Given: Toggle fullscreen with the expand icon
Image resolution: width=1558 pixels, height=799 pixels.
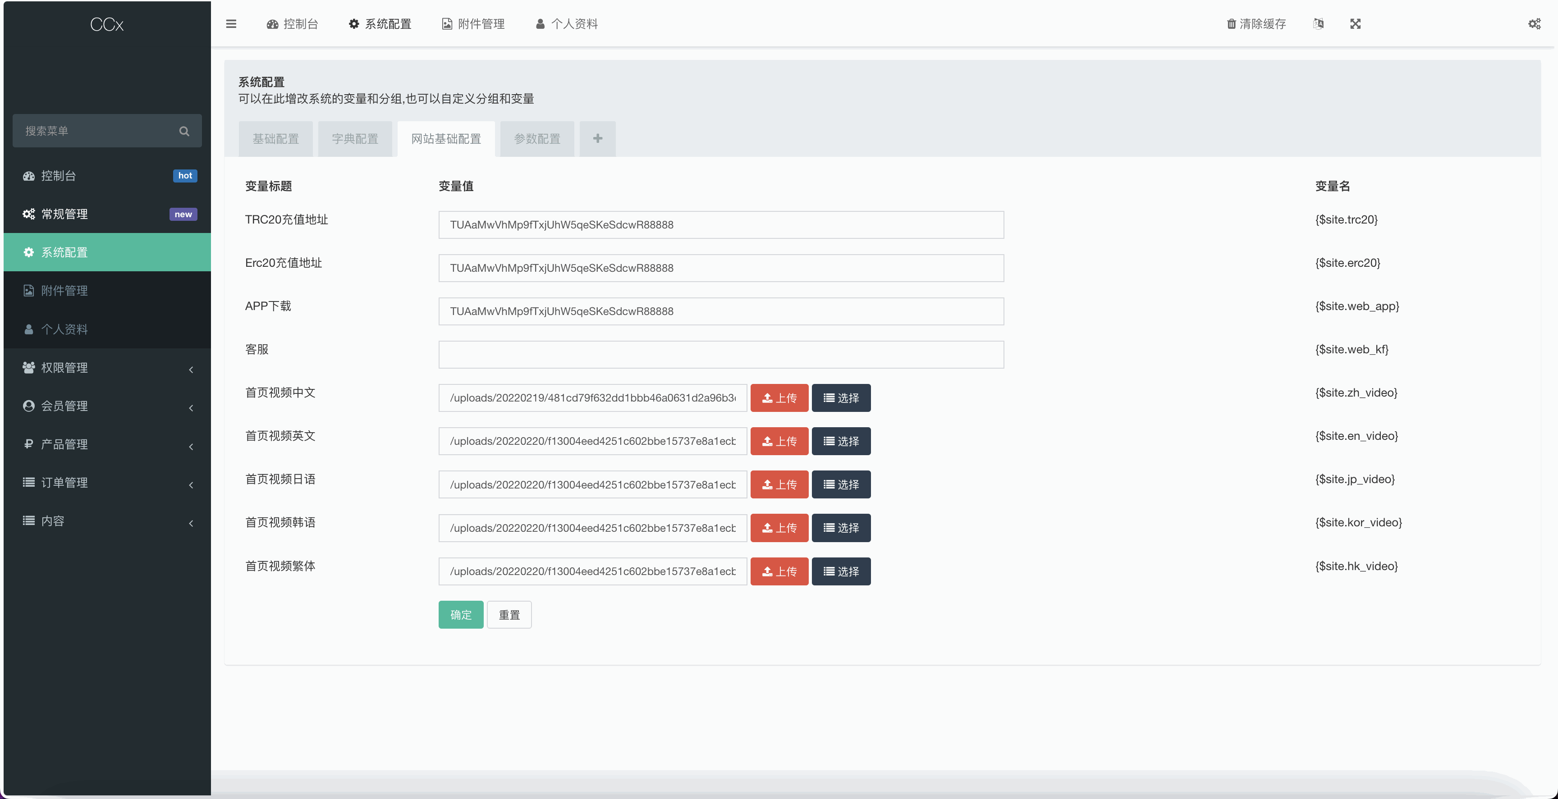Looking at the screenshot, I should click(x=1356, y=24).
